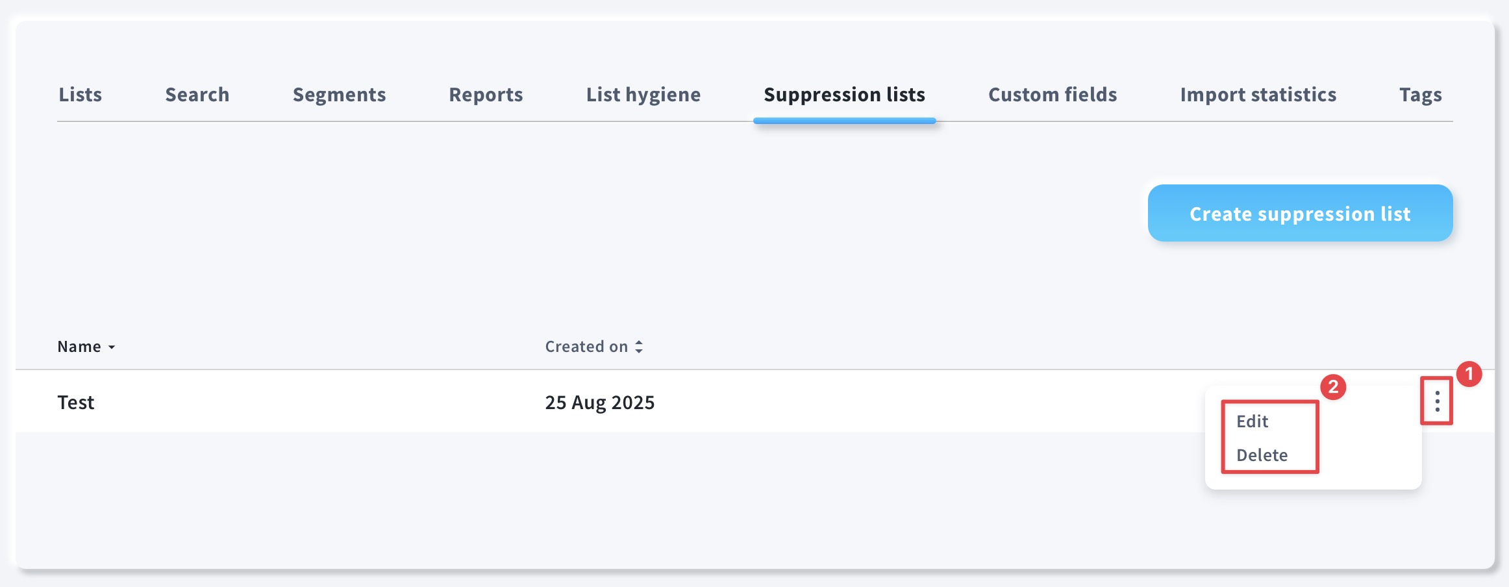Open the three-dot menu for Test
This screenshot has width=1509, height=587.
1437,401
